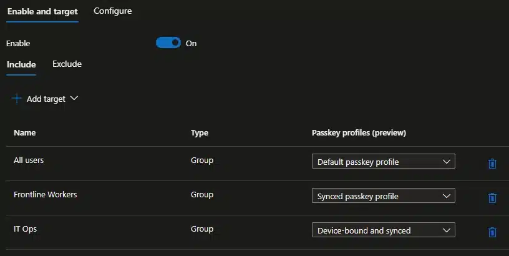Delete the All users target row
This screenshot has width=509, height=256.
pyautogui.click(x=492, y=164)
